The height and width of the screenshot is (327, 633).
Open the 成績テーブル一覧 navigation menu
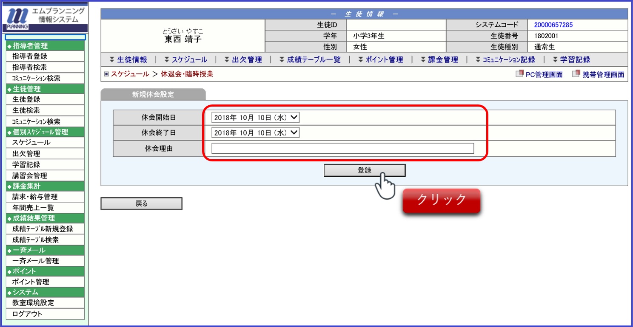310,60
